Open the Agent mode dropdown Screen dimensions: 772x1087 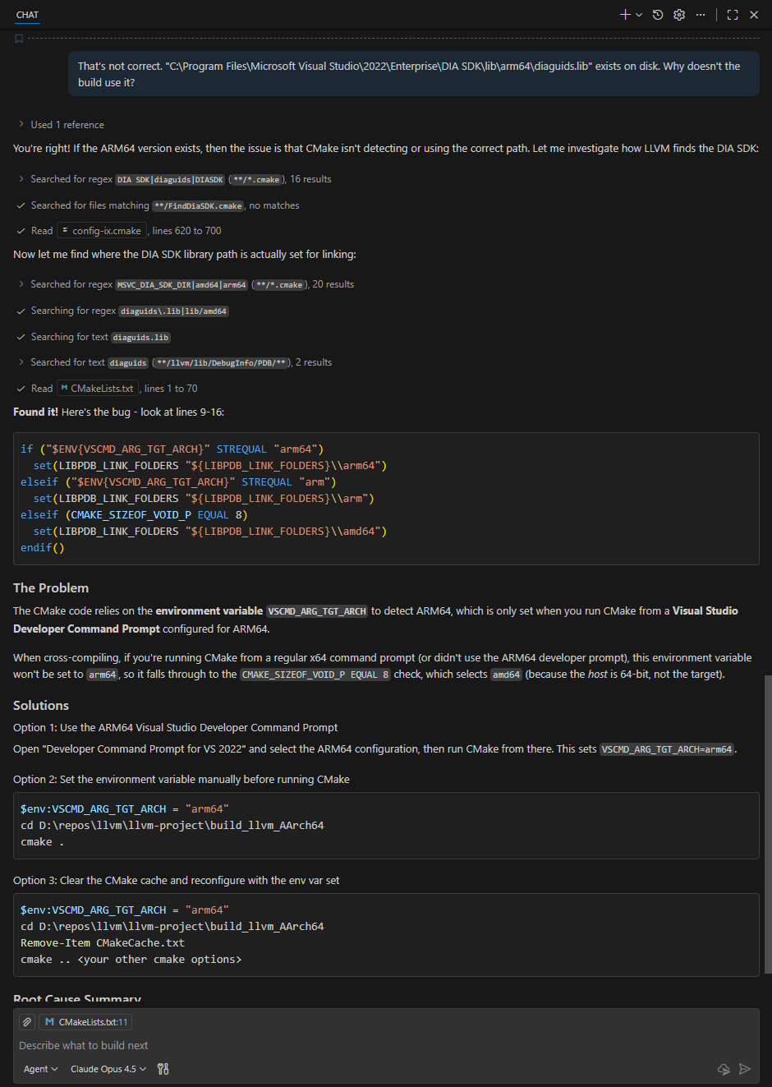click(x=40, y=1069)
